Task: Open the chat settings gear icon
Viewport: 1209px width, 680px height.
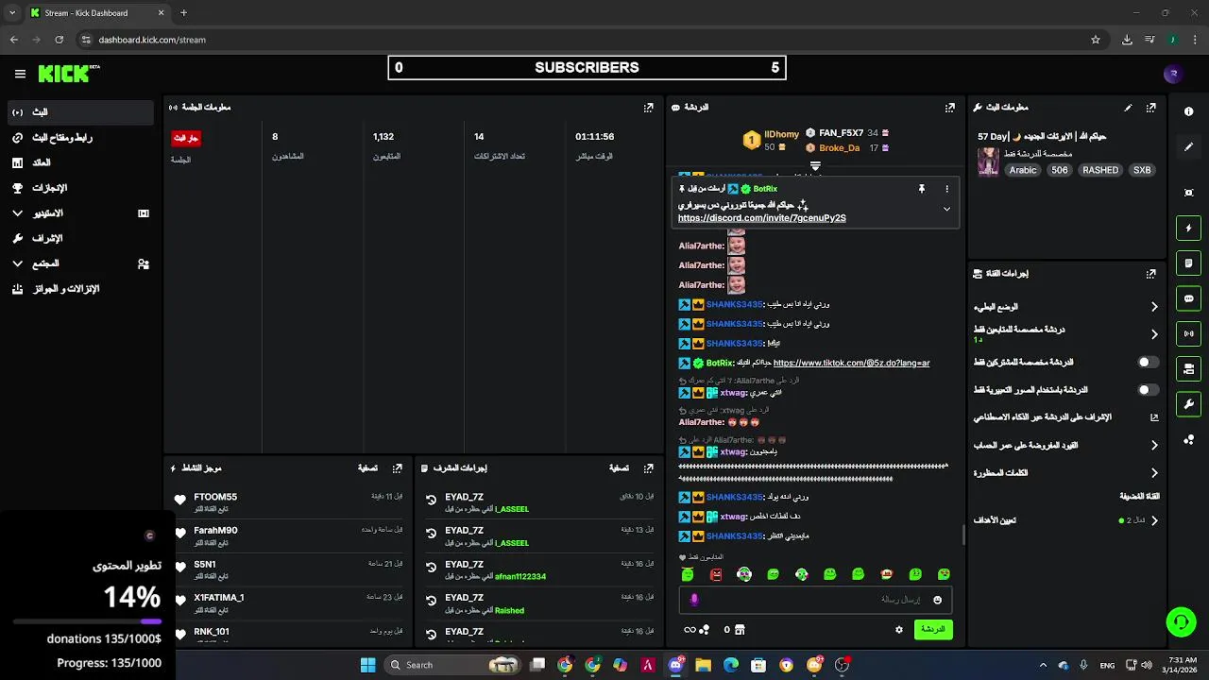Action: (898, 629)
